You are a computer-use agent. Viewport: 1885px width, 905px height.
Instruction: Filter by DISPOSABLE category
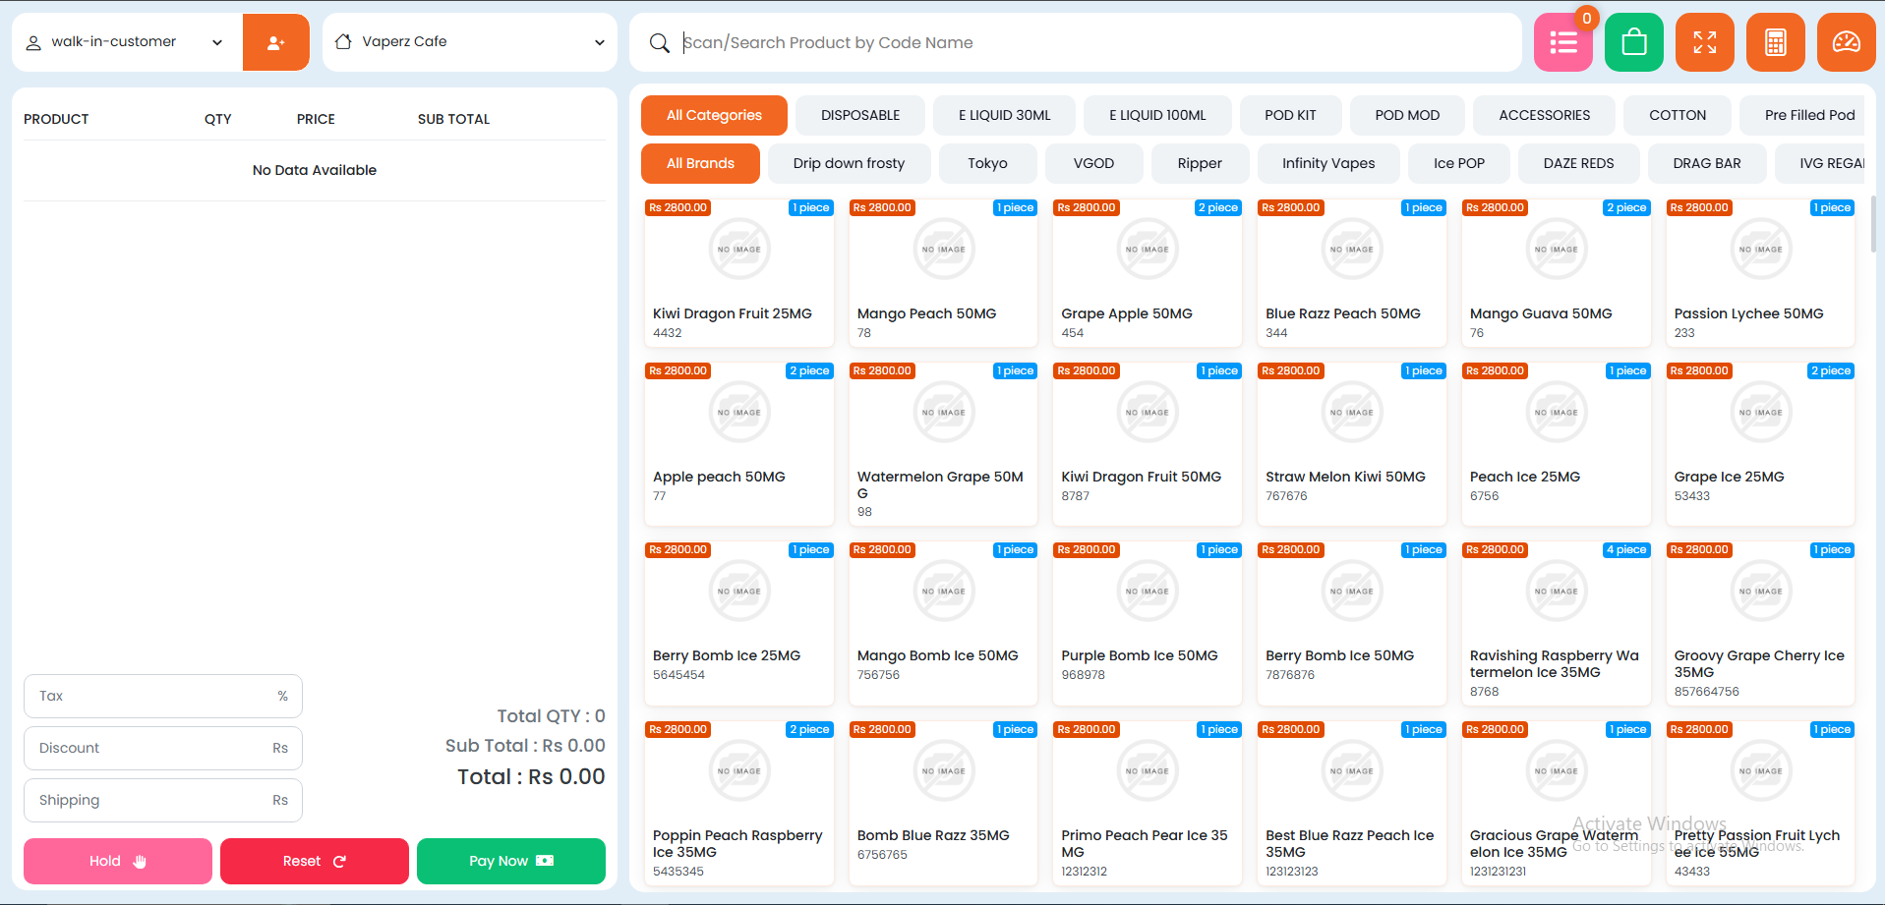(x=860, y=115)
